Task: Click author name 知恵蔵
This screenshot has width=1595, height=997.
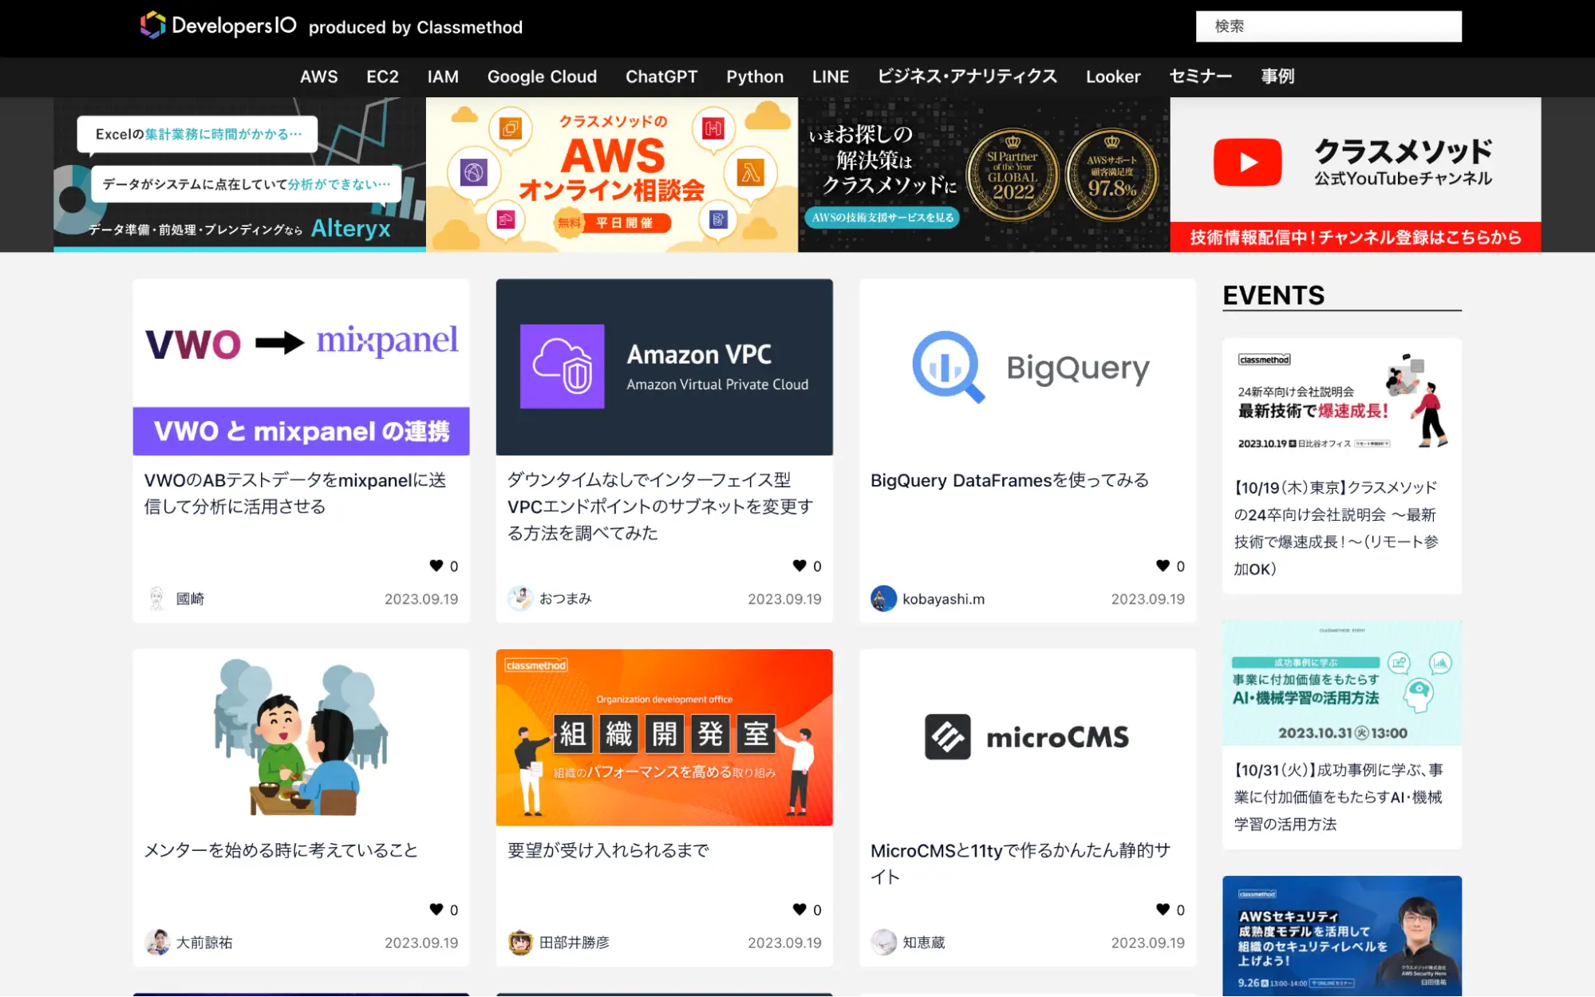Action: point(924,943)
